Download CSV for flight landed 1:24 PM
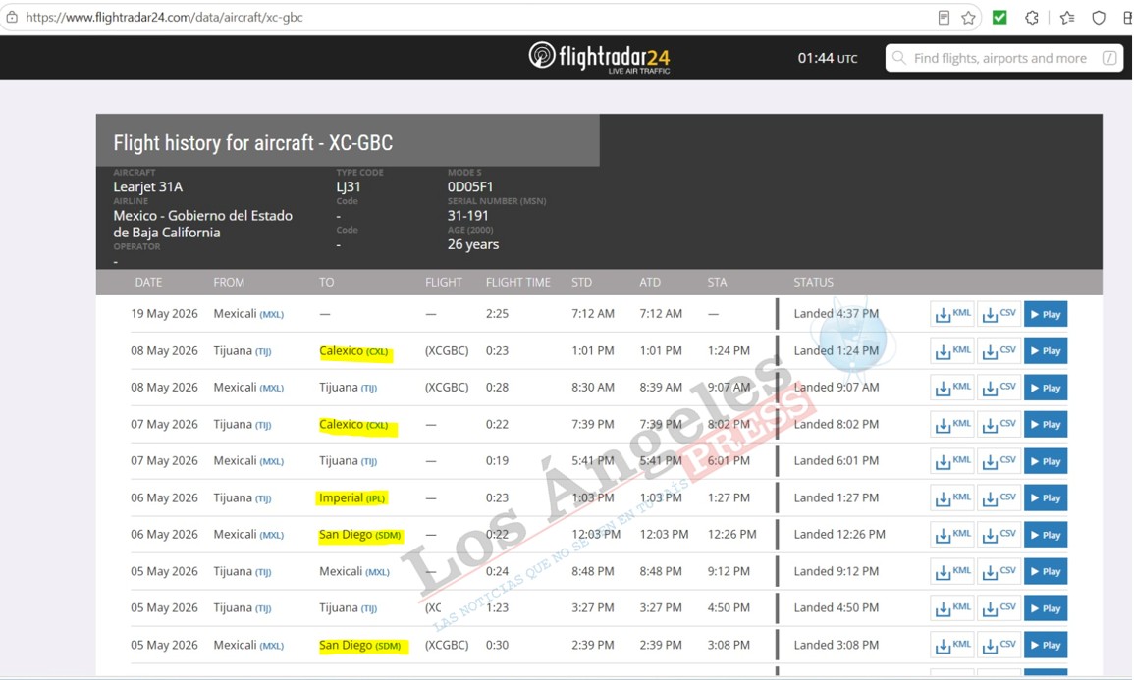The width and height of the screenshot is (1134, 680). [x=999, y=351]
